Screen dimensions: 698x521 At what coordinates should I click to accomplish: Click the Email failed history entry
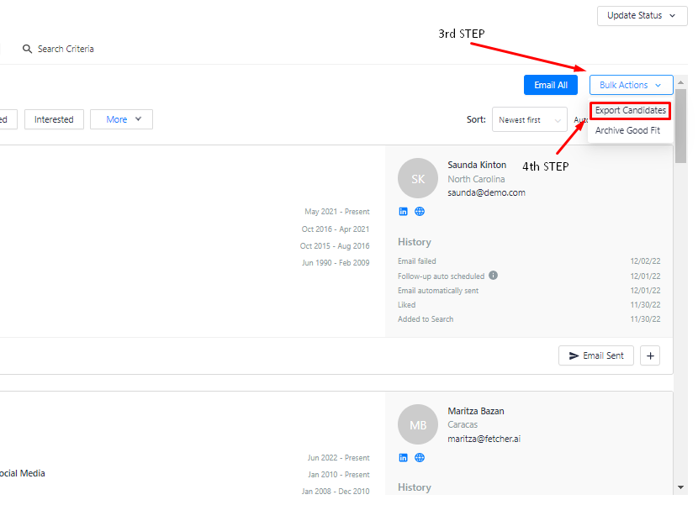(x=416, y=261)
